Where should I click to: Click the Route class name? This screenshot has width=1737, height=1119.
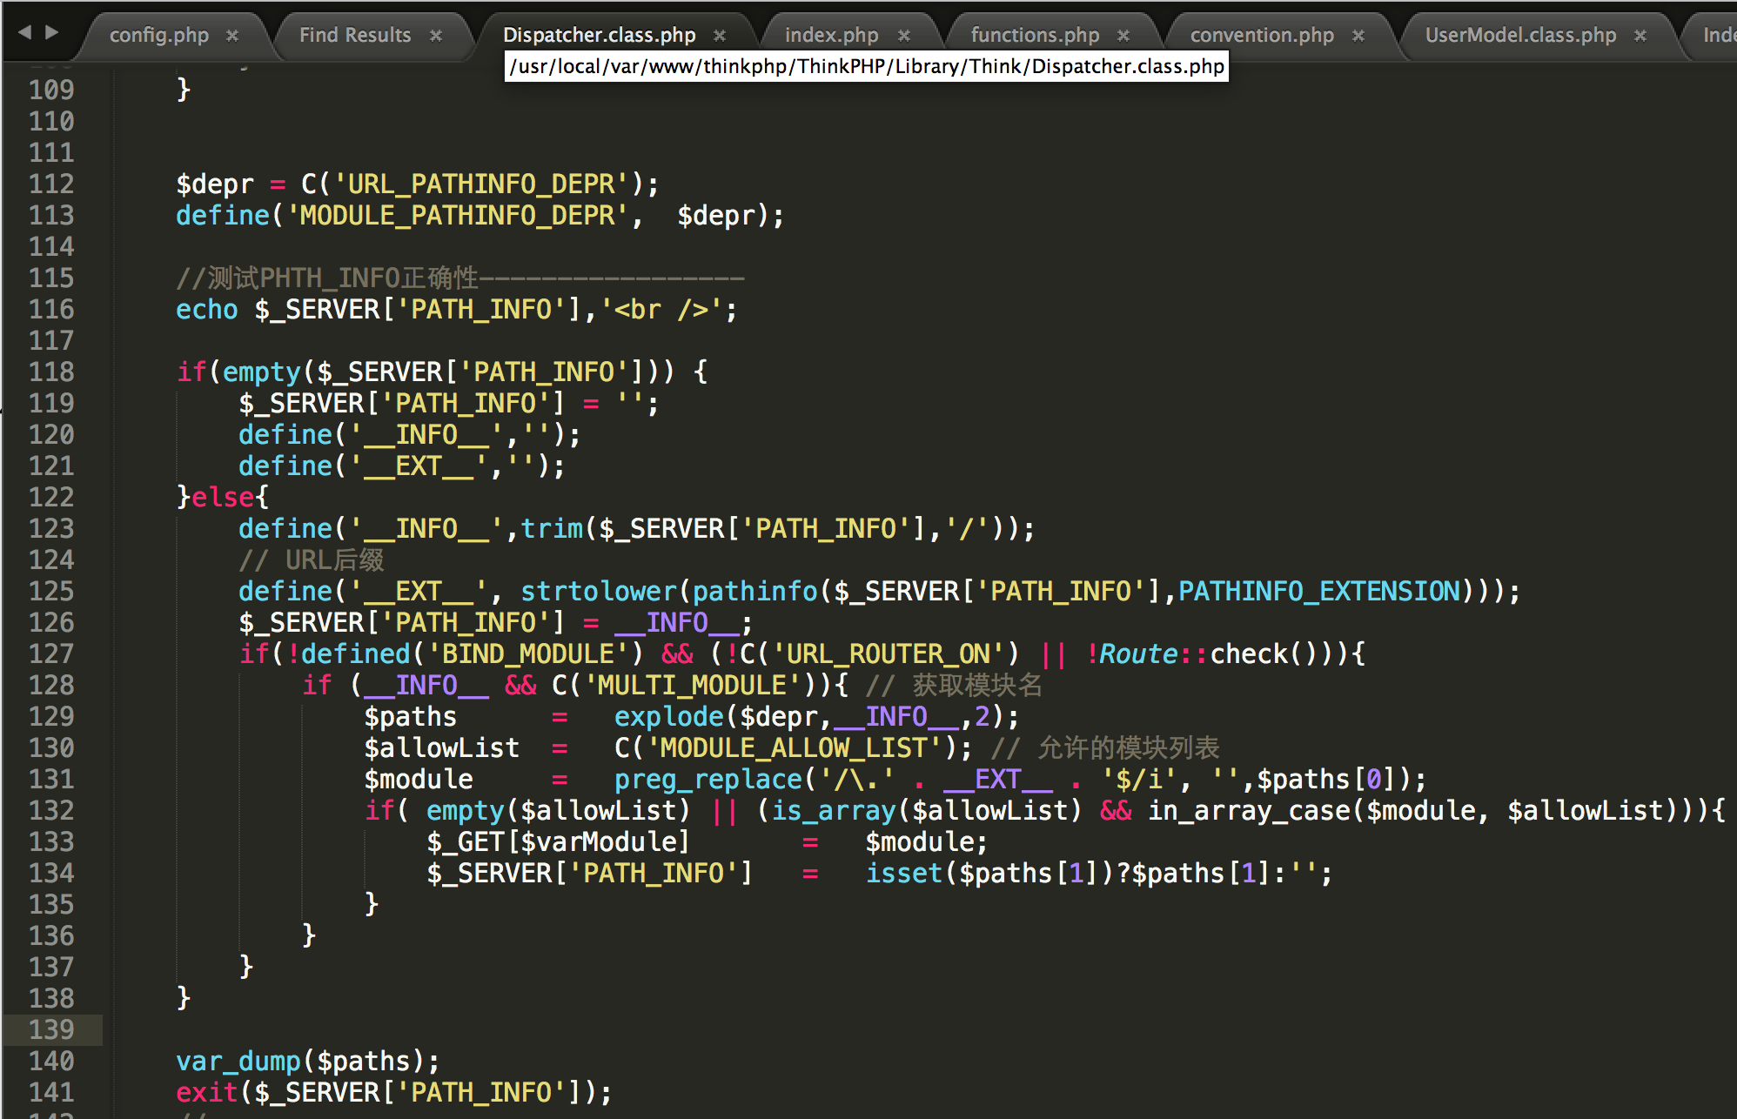[x=1139, y=653]
